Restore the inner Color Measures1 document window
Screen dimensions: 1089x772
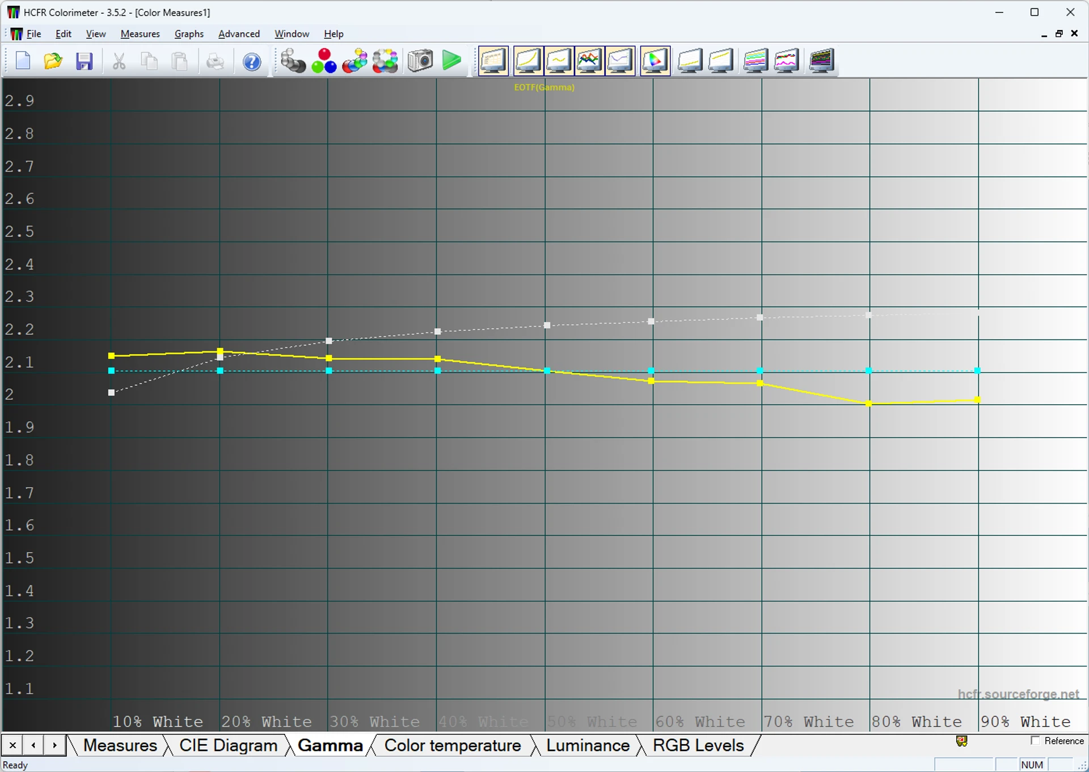pyautogui.click(x=1059, y=34)
